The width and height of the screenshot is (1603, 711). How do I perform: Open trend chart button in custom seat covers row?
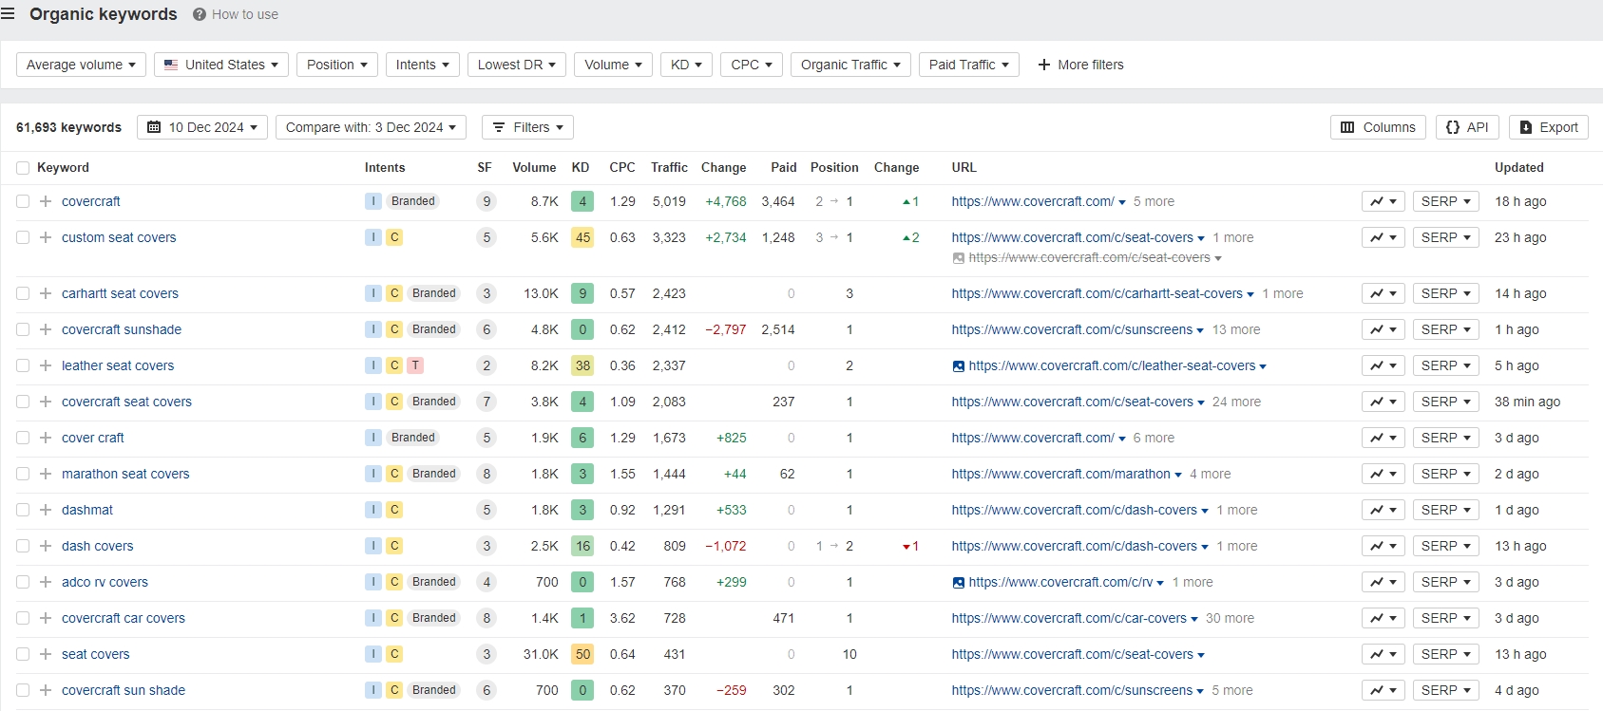[1383, 237]
